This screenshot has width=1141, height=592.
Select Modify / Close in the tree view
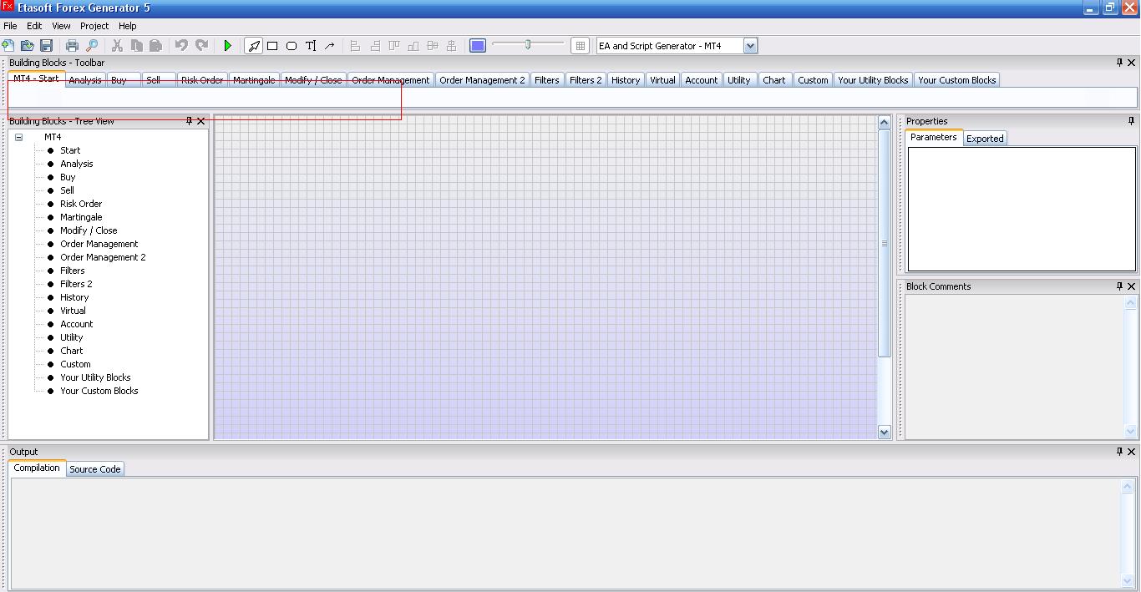click(x=89, y=230)
